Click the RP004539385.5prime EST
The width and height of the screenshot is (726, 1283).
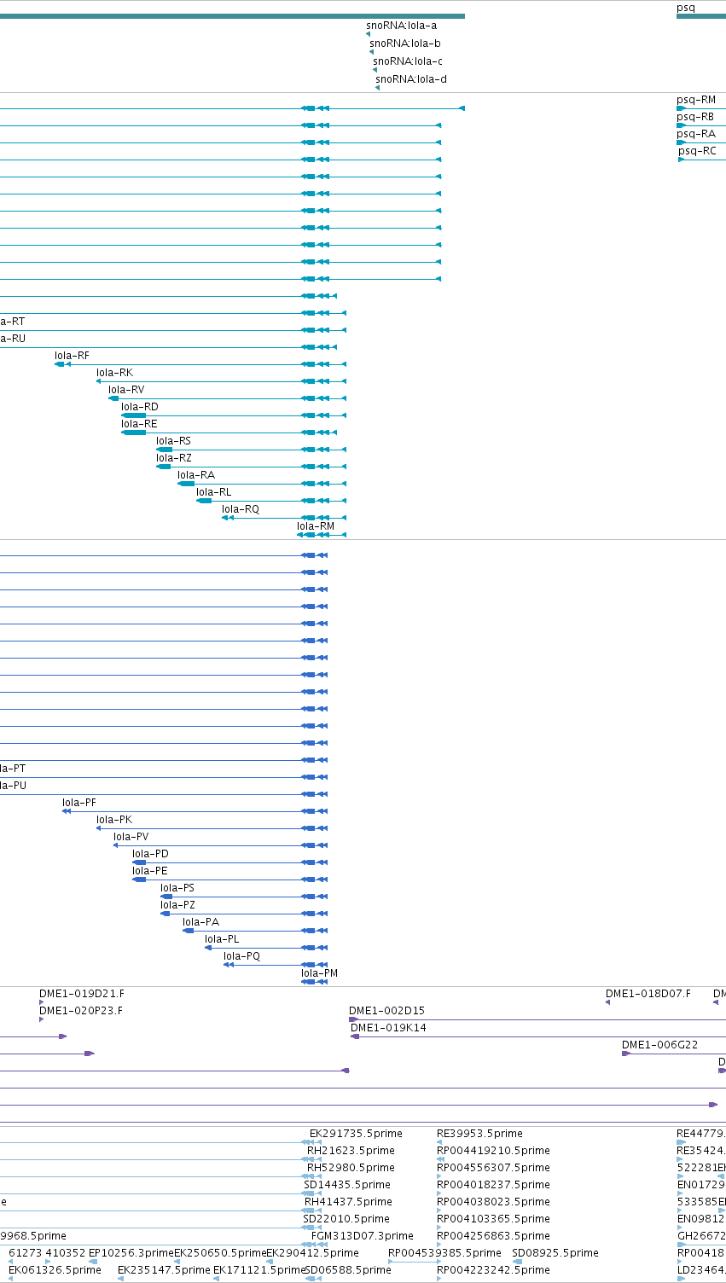pos(444,1253)
